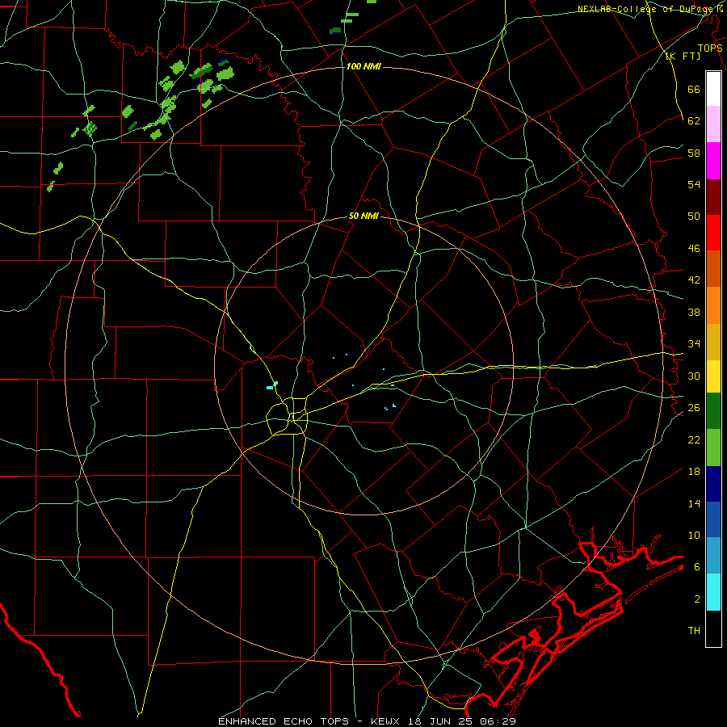Viewport: 727px width, 727px height.
Task: Click the yellow legend swatch near 30
Action: click(713, 376)
